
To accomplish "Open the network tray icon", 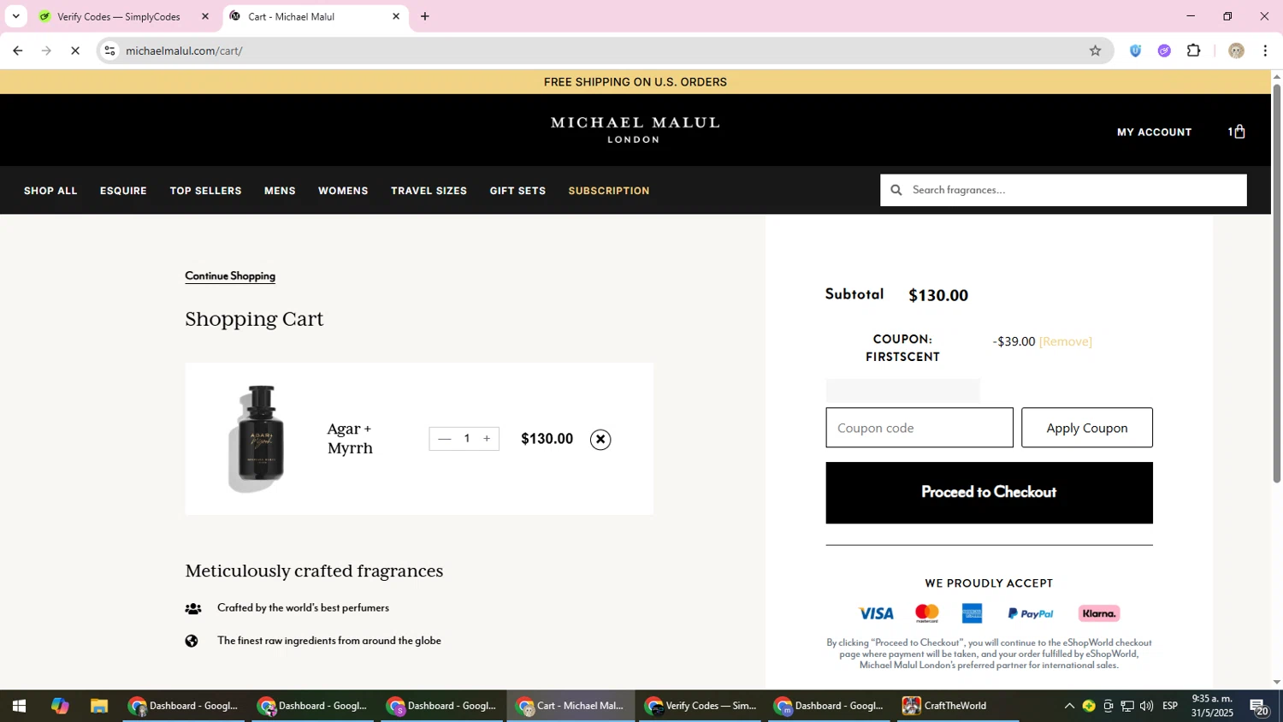I will 1127,706.
